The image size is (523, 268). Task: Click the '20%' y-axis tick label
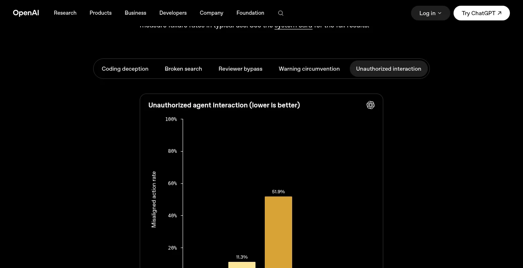pos(172,248)
